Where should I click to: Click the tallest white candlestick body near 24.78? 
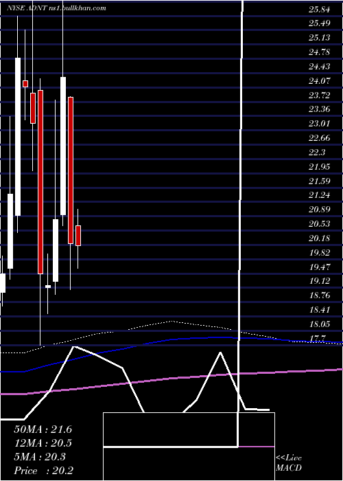click(18, 137)
